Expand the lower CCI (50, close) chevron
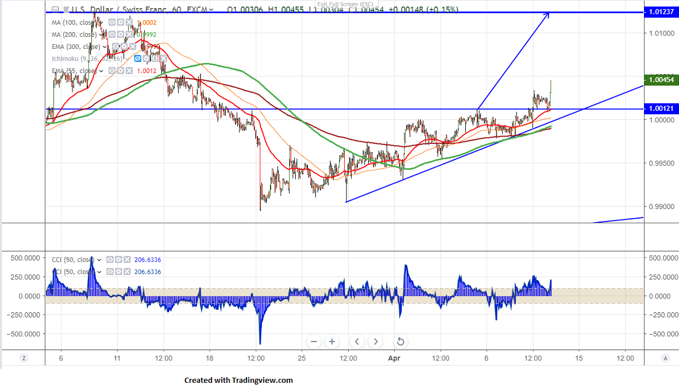The height and width of the screenshot is (388, 679). [99, 271]
